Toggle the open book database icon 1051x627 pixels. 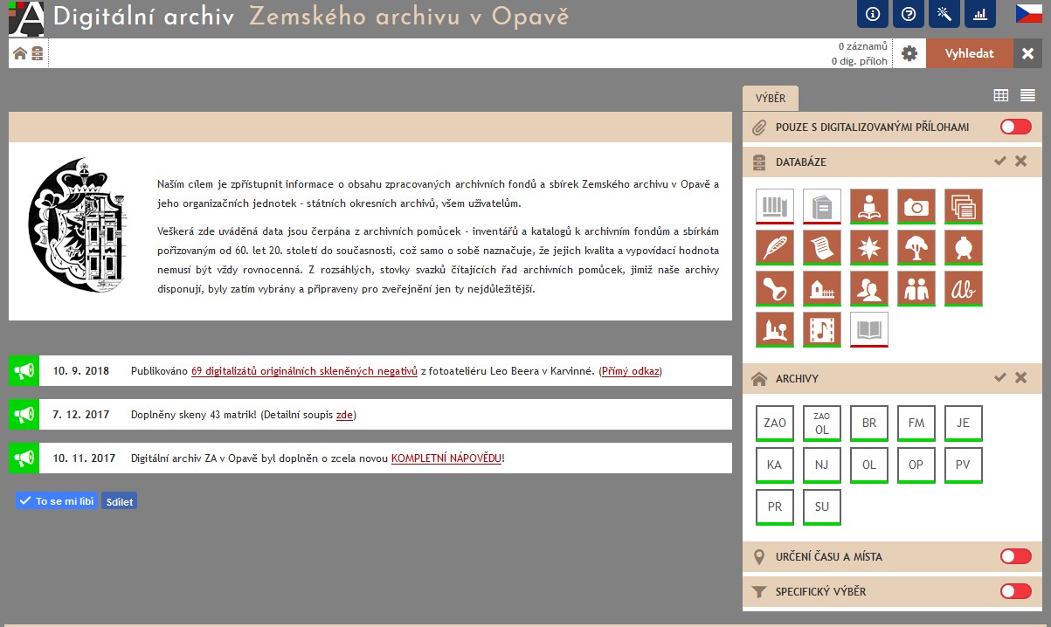tap(869, 330)
